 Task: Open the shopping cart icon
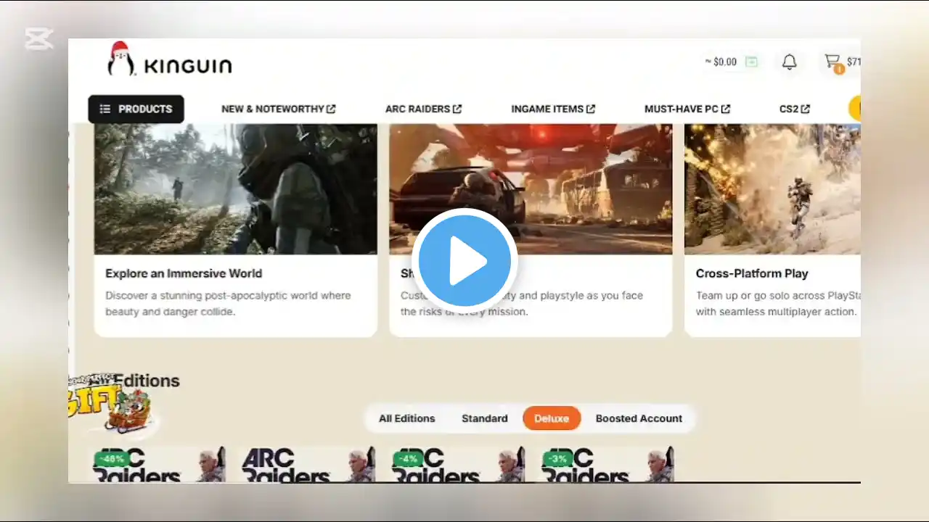832,62
